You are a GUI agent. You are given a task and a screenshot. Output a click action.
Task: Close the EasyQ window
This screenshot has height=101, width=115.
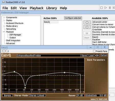(x=105, y=47)
